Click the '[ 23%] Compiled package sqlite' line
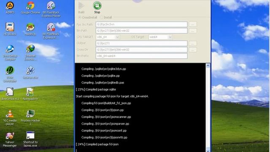The width and height of the screenshot is (270, 152). pyautogui.click(x=96, y=90)
